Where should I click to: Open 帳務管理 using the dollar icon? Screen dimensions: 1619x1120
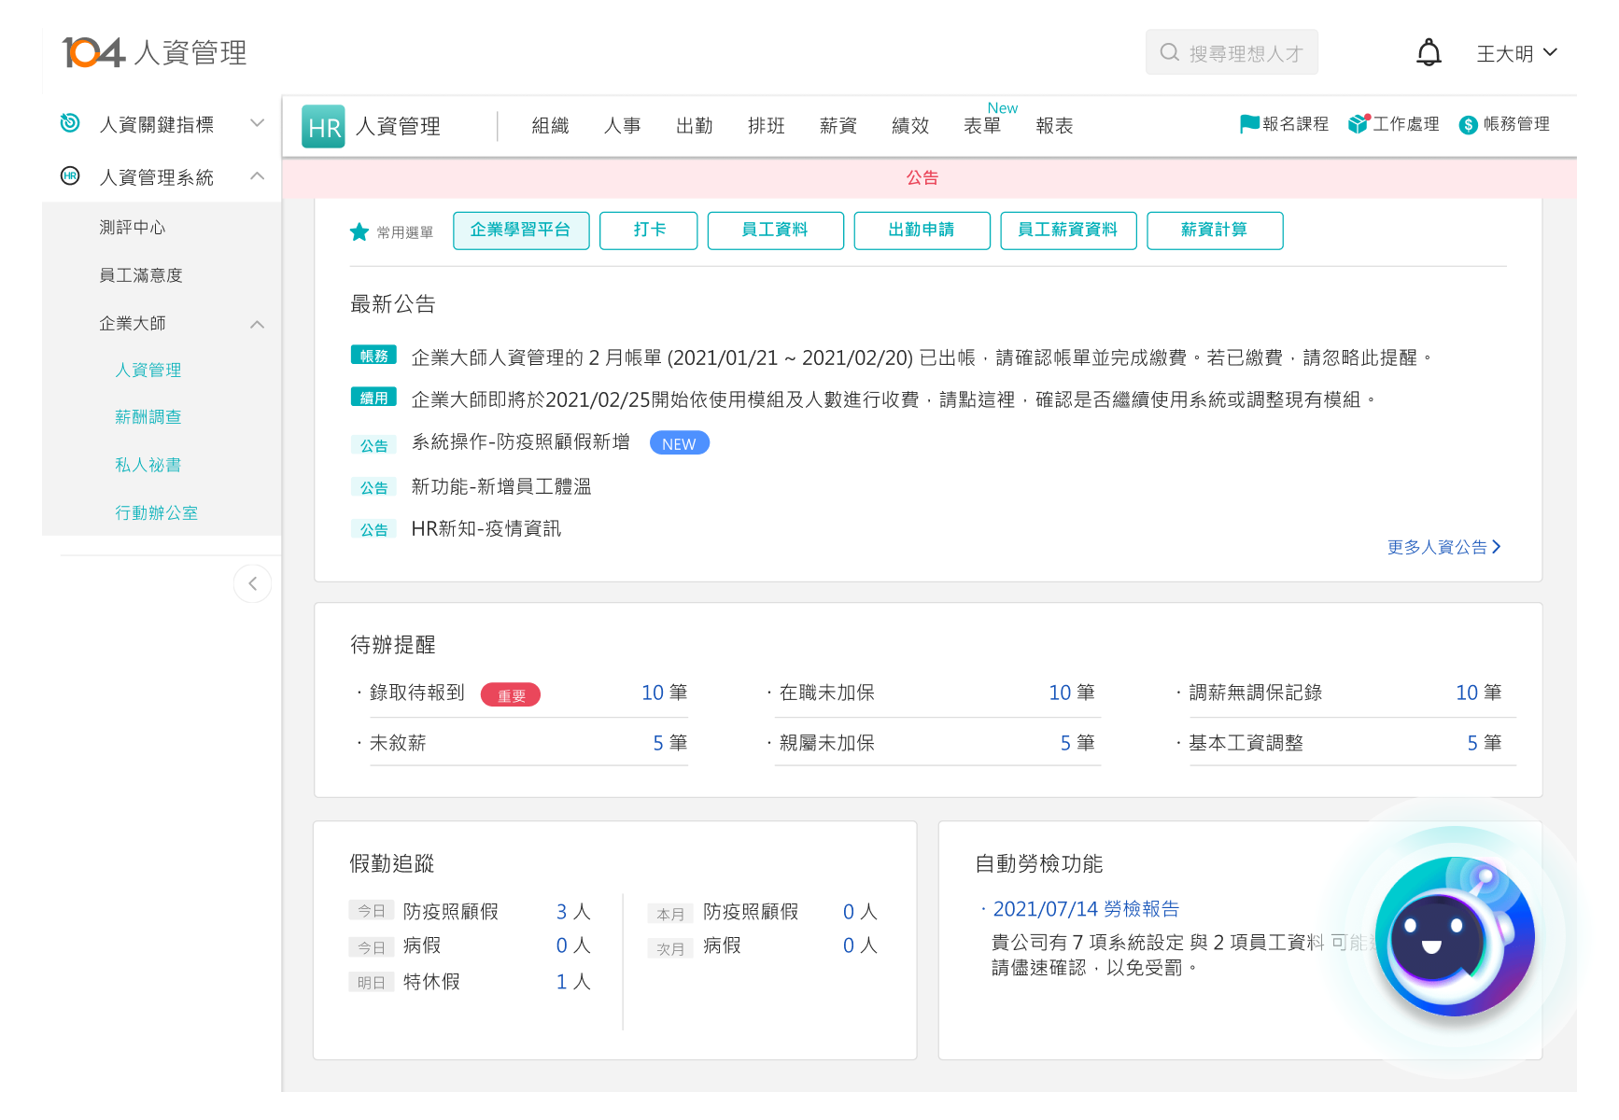point(1468,123)
